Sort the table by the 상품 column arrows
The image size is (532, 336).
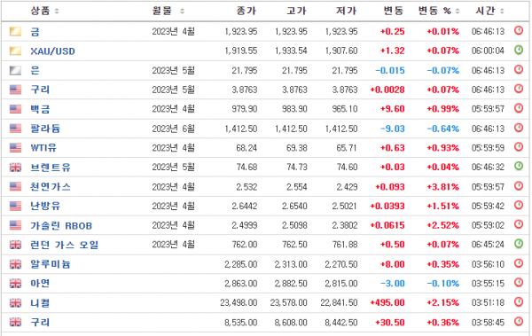click(57, 12)
